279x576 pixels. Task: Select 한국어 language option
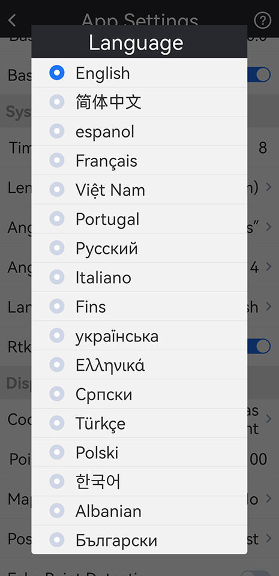click(x=139, y=481)
